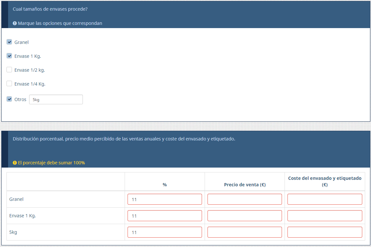Uncheck the Otros checkbox
The image size is (371, 247).
point(9,99)
